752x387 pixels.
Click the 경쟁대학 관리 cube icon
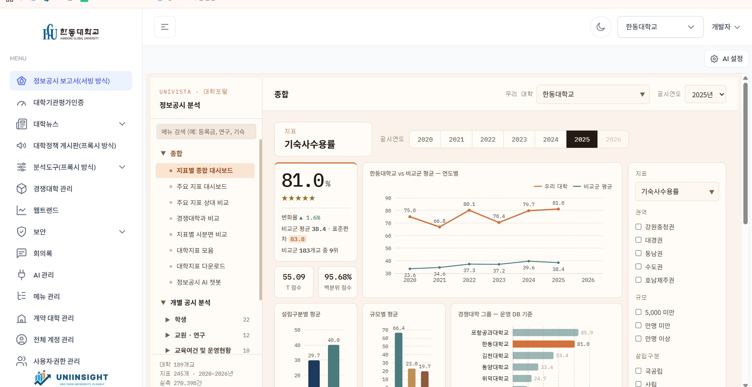coord(22,189)
